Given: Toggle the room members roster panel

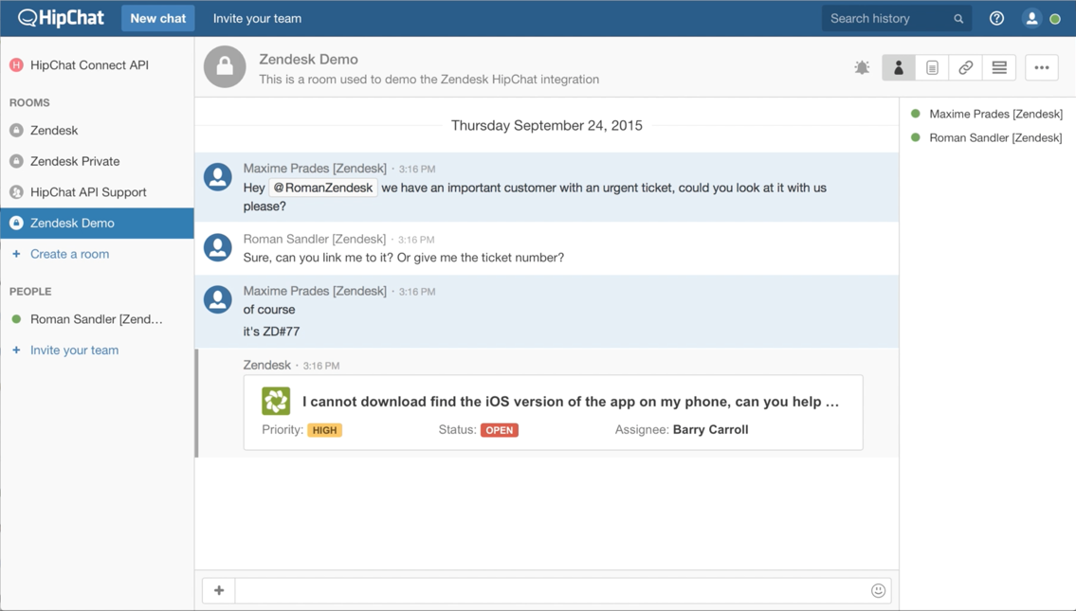Looking at the screenshot, I should coord(898,67).
